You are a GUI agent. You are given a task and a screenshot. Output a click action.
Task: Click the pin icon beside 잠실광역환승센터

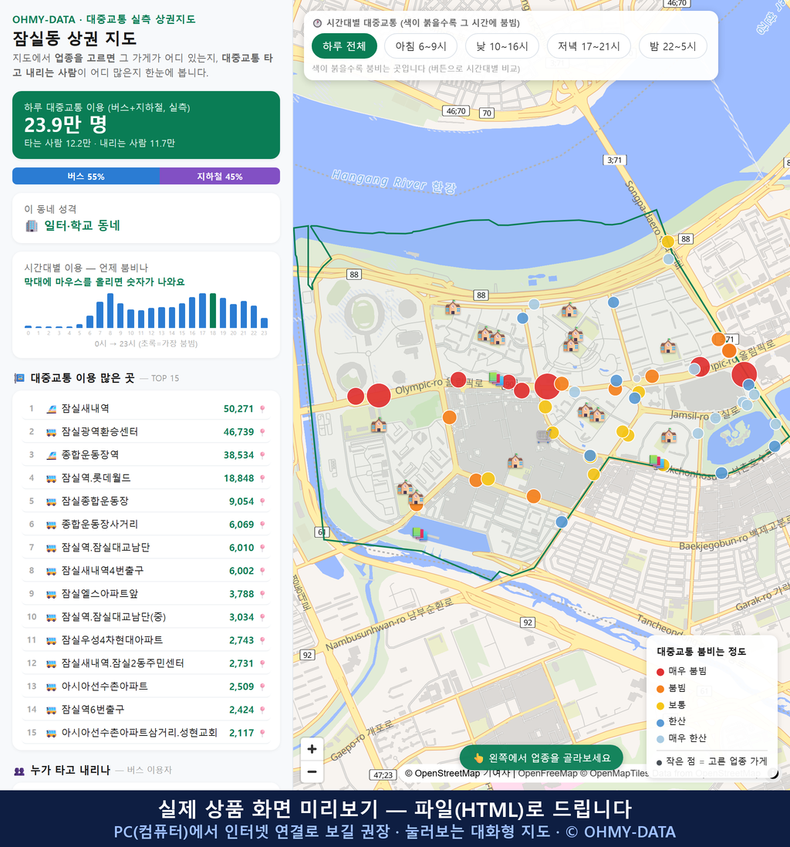262,432
